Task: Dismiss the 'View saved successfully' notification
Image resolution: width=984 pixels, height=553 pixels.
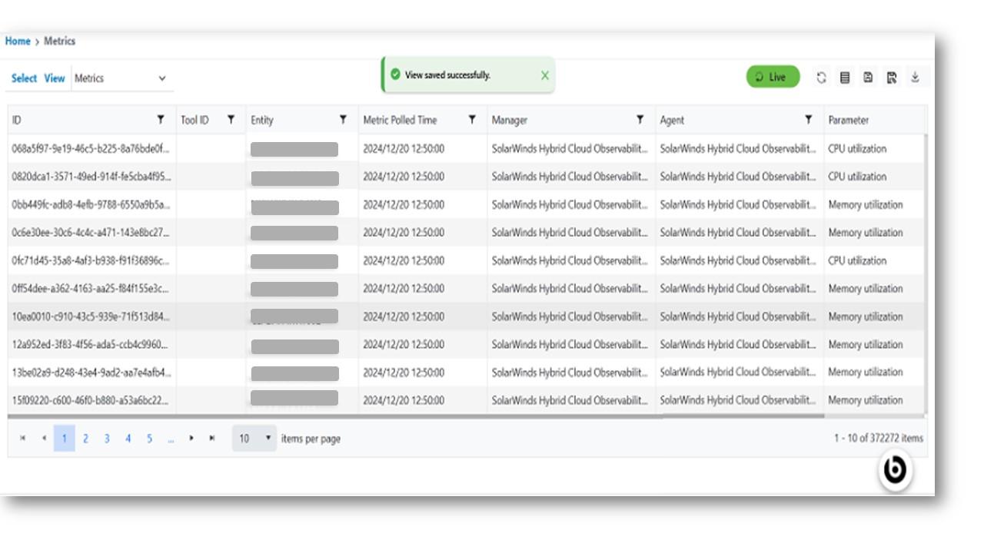Action: 544,75
